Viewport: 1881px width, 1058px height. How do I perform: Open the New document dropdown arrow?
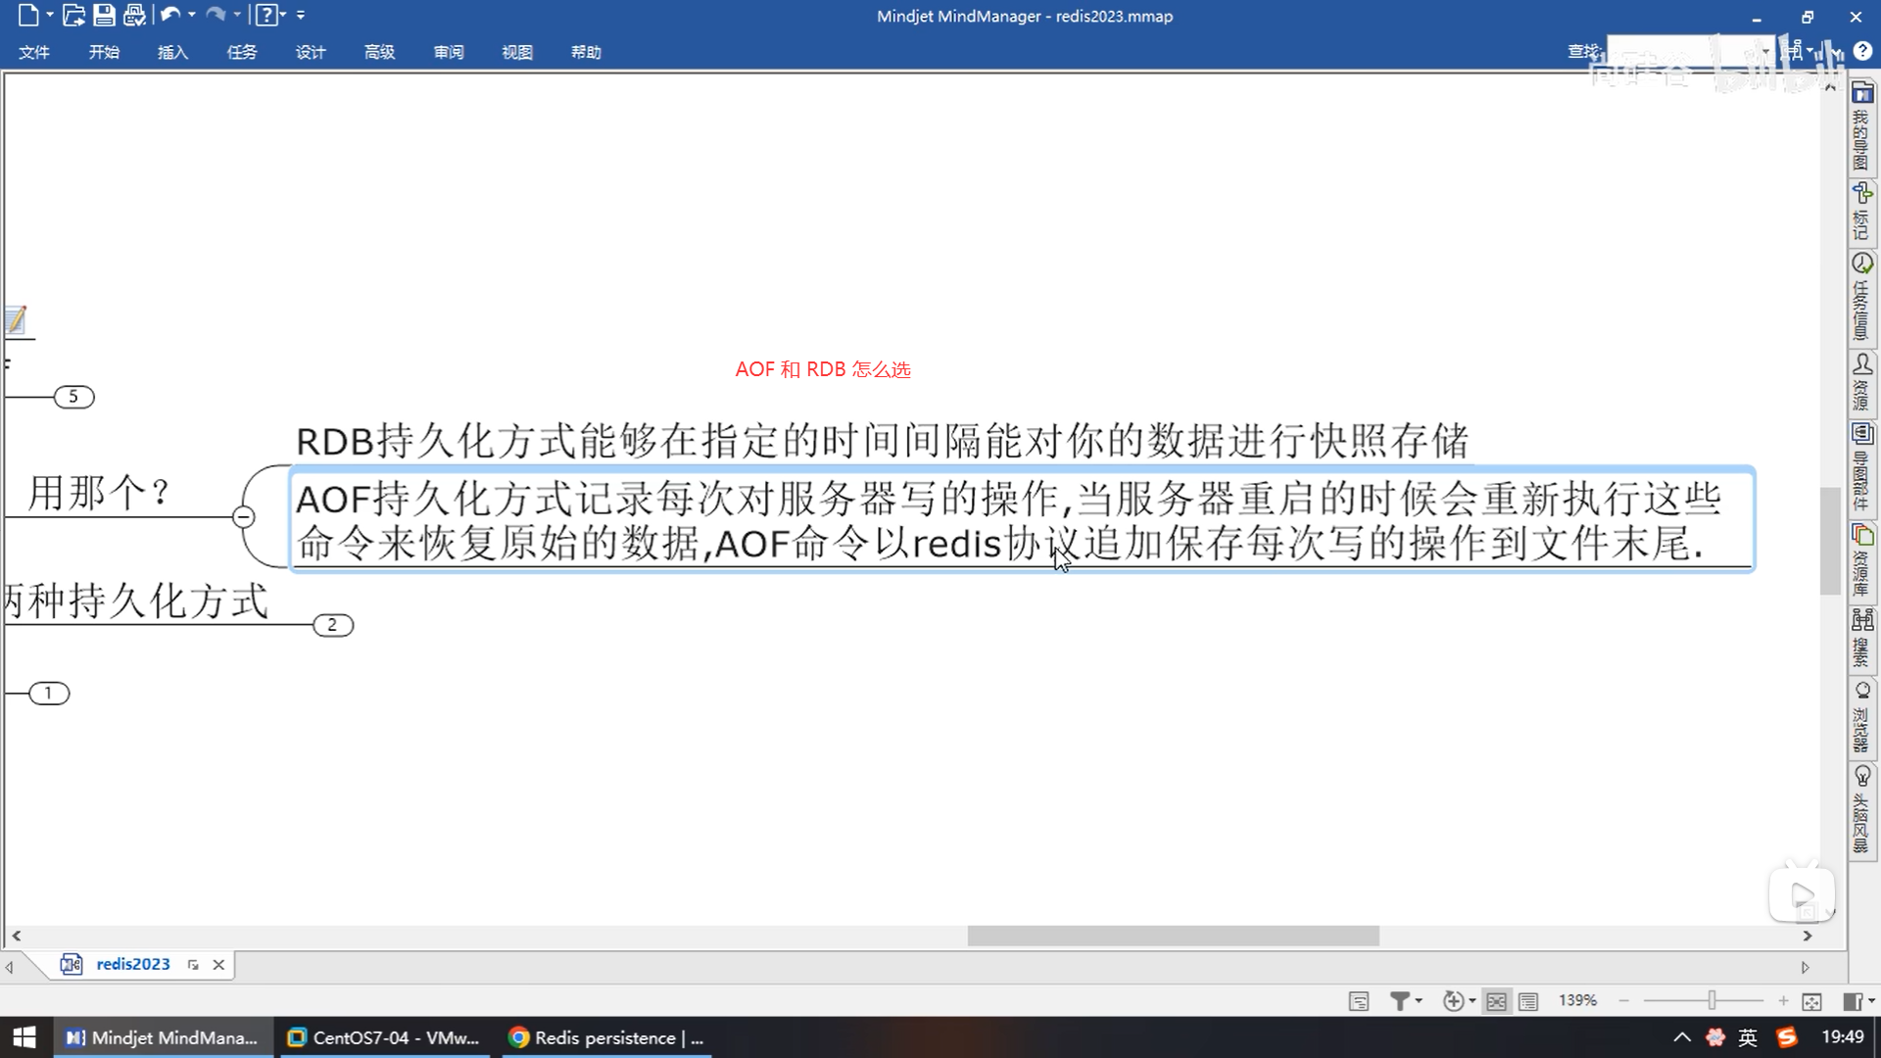[x=49, y=15]
